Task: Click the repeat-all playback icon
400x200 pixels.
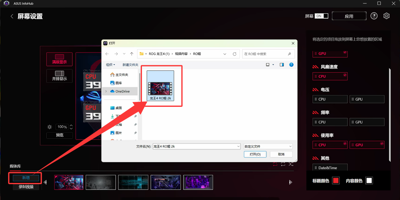Action: [283, 164]
